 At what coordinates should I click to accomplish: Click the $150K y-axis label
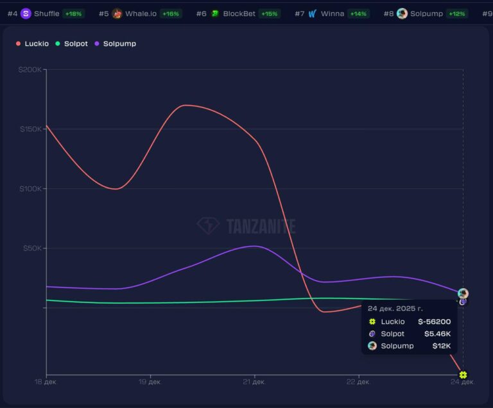click(31, 129)
